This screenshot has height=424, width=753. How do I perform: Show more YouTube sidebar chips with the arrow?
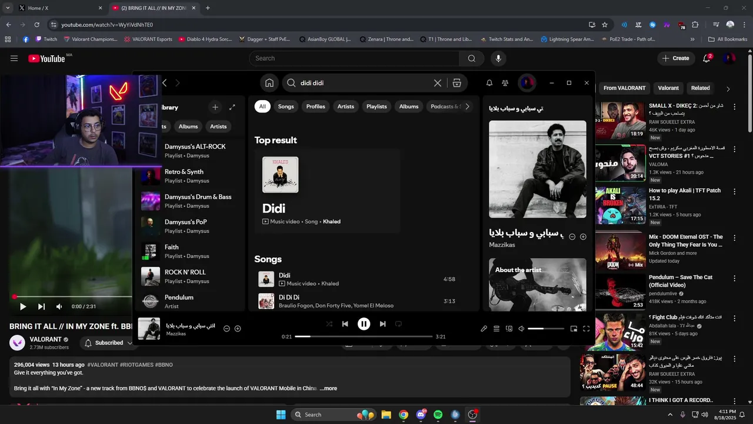pyautogui.click(x=728, y=89)
